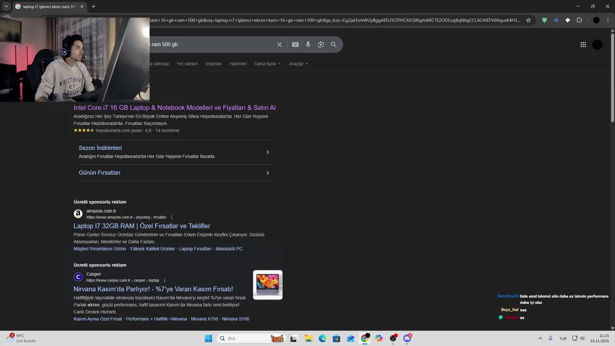This screenshot has width=615, height=346.
Task: Open the Intel Core i7 16 GB Hepsiburada result
Action: pos(174,108)
